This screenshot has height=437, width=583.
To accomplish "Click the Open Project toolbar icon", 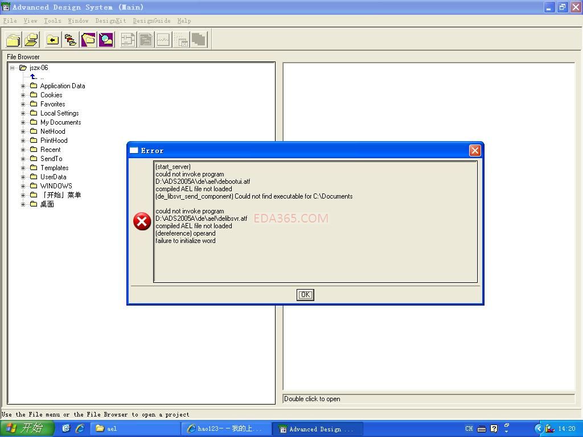I will 31,39.
